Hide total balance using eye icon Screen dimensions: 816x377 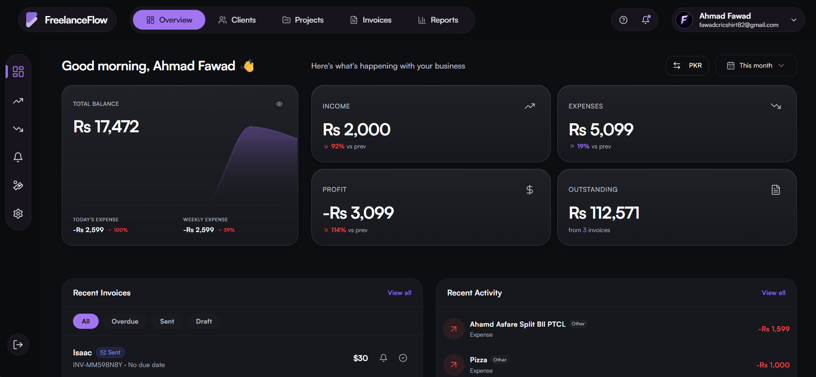(279, 104)
